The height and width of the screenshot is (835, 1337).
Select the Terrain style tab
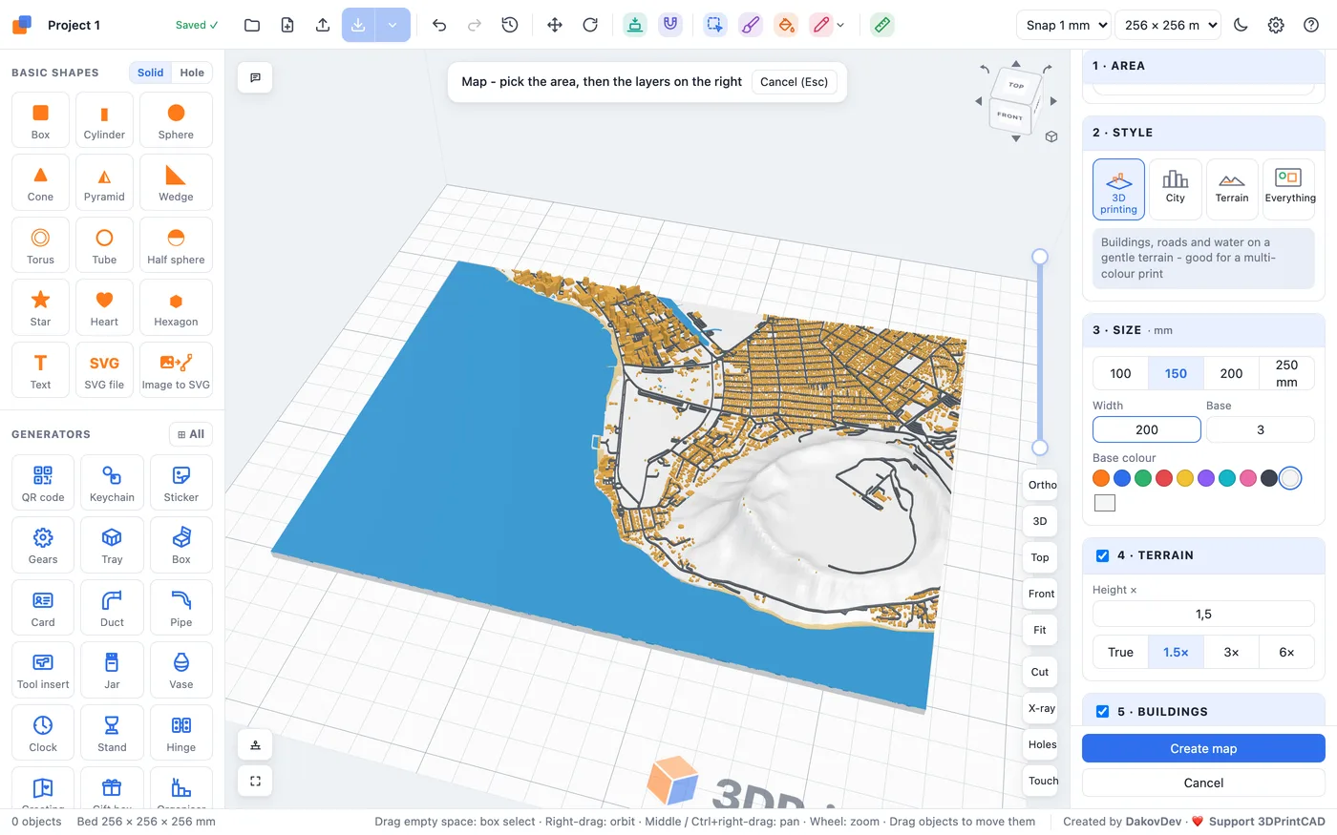pos(1232,190)
